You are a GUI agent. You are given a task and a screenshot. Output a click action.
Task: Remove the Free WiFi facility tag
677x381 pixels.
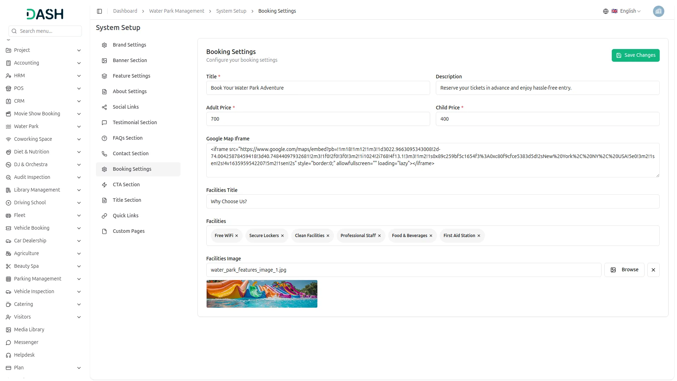click(x=237, y=236)
